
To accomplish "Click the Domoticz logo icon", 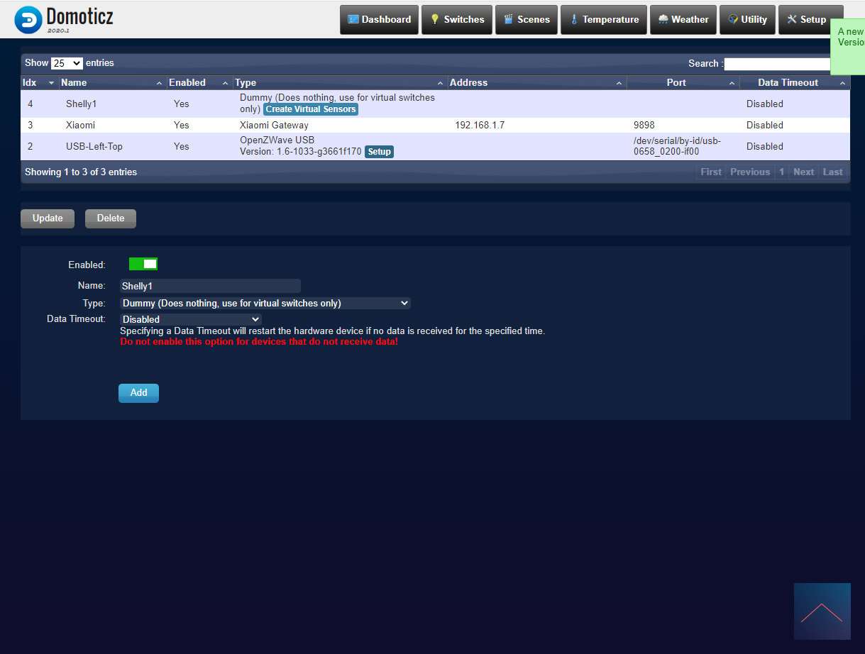I will [28, 20].
